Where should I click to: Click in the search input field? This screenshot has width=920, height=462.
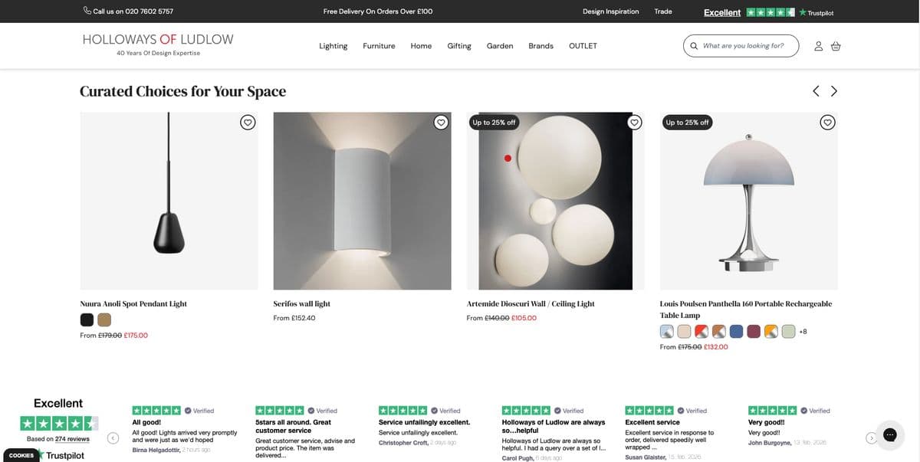pyautogui.click(x=747, y=46)
